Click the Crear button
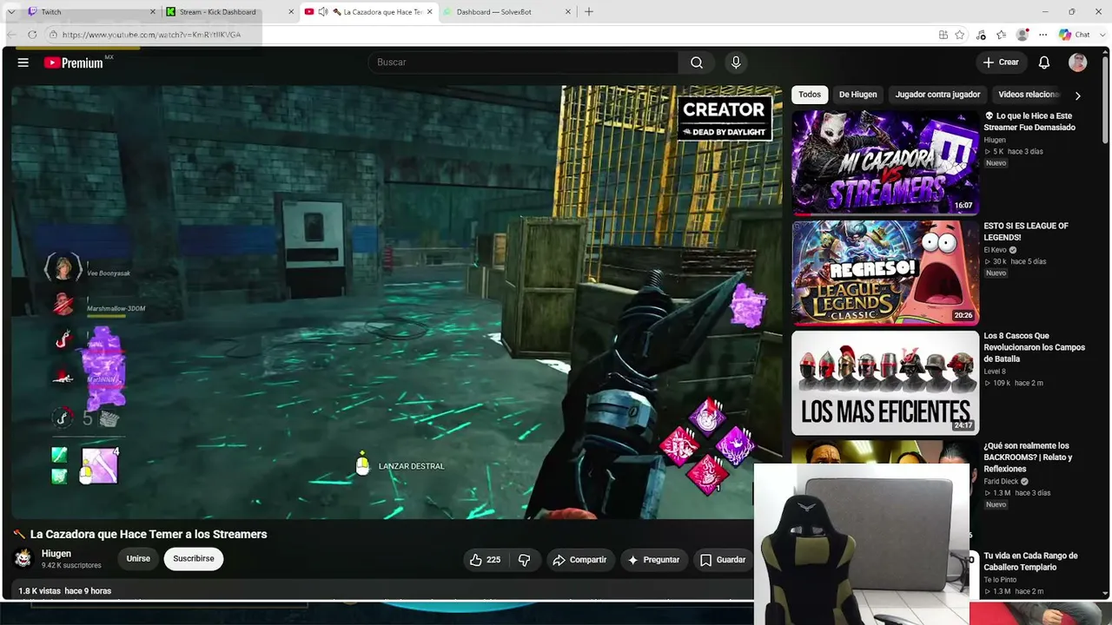1112x625 pixels. (1000, 62)
